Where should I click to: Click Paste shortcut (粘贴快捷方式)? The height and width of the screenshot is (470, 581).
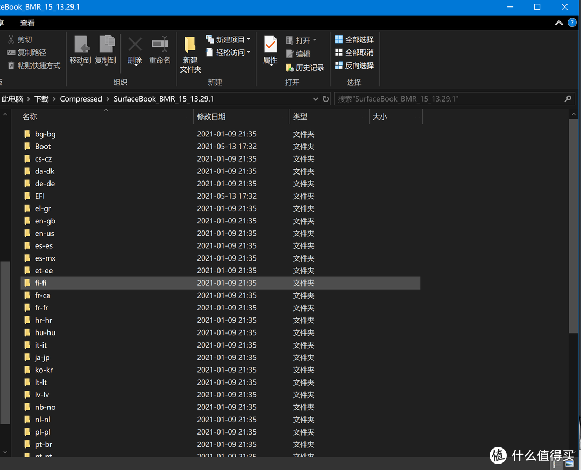(34, 66)
